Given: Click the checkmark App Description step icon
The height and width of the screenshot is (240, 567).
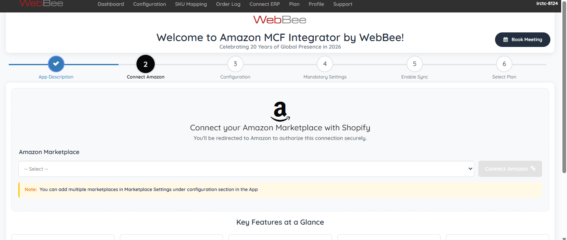Looking at the screenshot, I should tap(56, 64).
